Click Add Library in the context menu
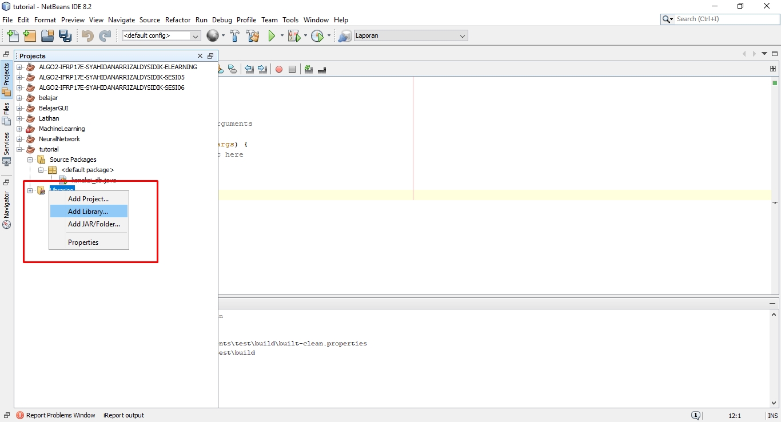The width and height of the screenshot is (781, 422). point(89,211)
